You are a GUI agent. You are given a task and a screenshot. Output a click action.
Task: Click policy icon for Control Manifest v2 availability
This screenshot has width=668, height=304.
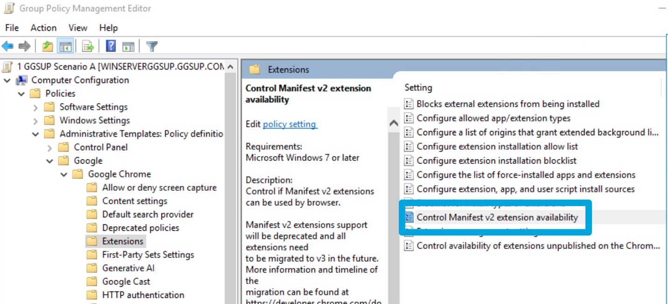[409, 217]
